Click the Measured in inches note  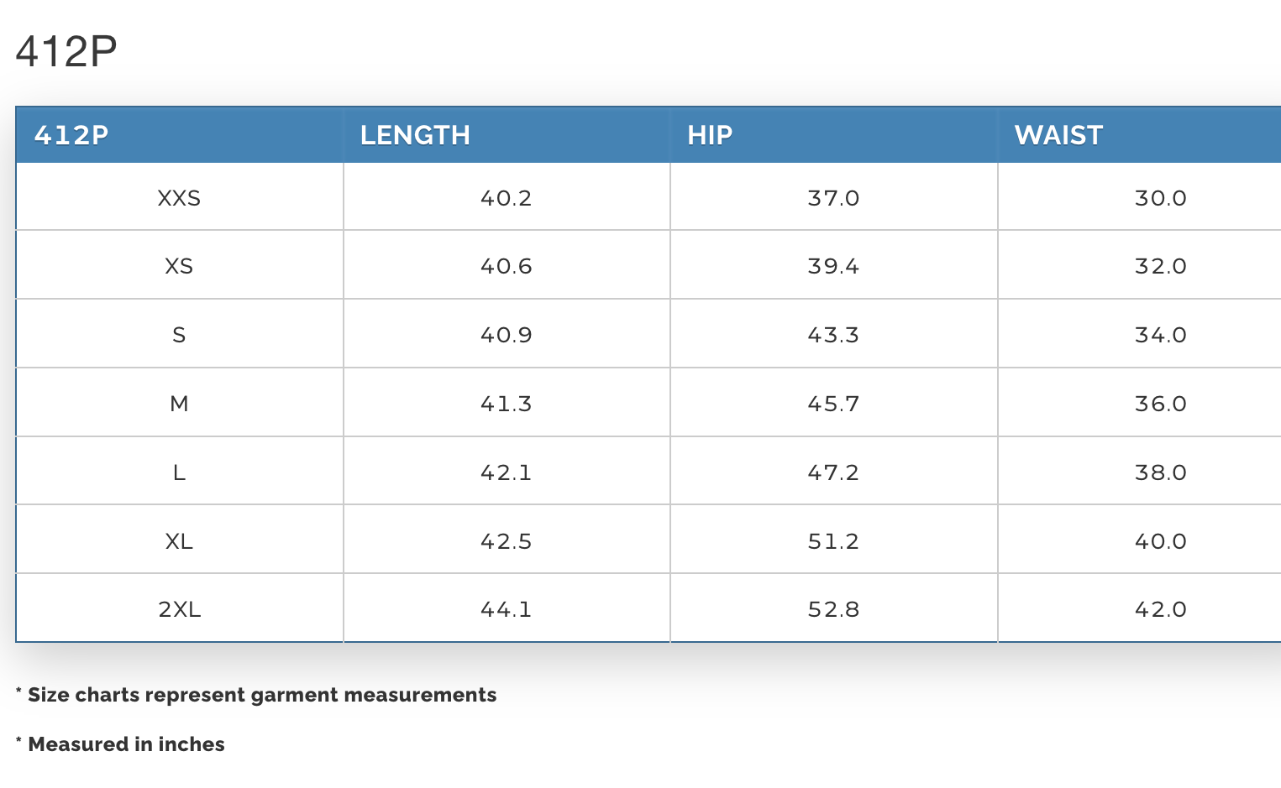point(126,744)
